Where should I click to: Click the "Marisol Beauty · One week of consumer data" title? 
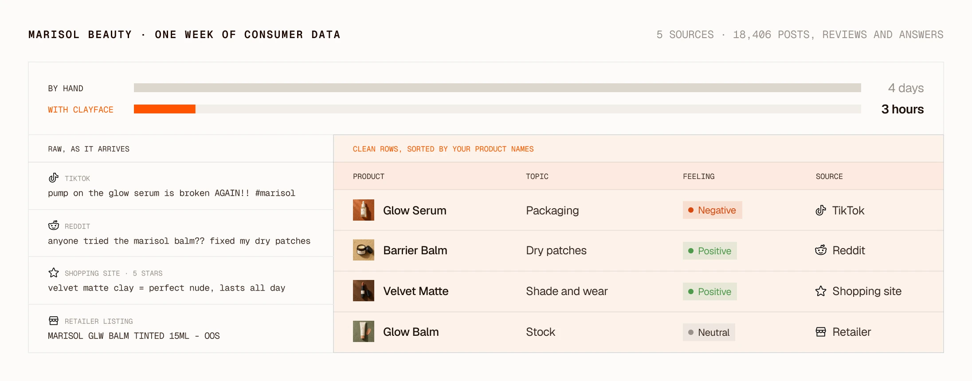[x=184, y=35]
